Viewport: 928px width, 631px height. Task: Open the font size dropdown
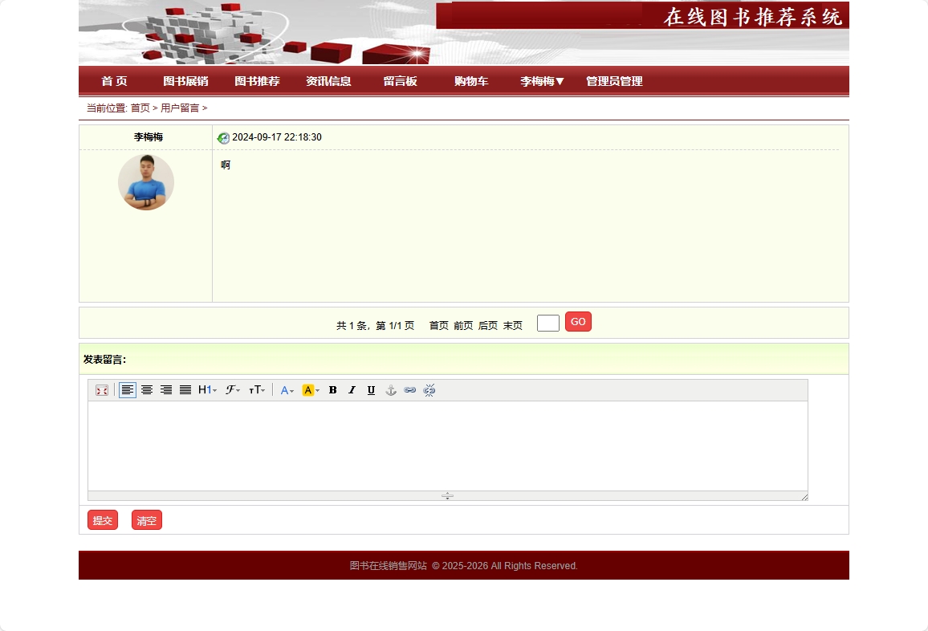click(x=257, y=390)
